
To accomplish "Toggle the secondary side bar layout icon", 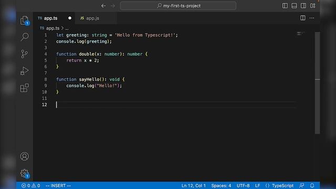I will (x=303, y=6).
